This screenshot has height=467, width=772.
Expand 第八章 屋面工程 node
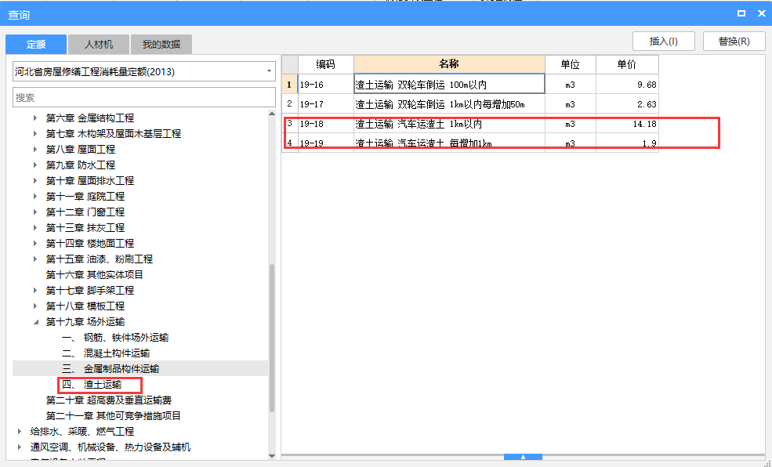click(x=35, y=150)
